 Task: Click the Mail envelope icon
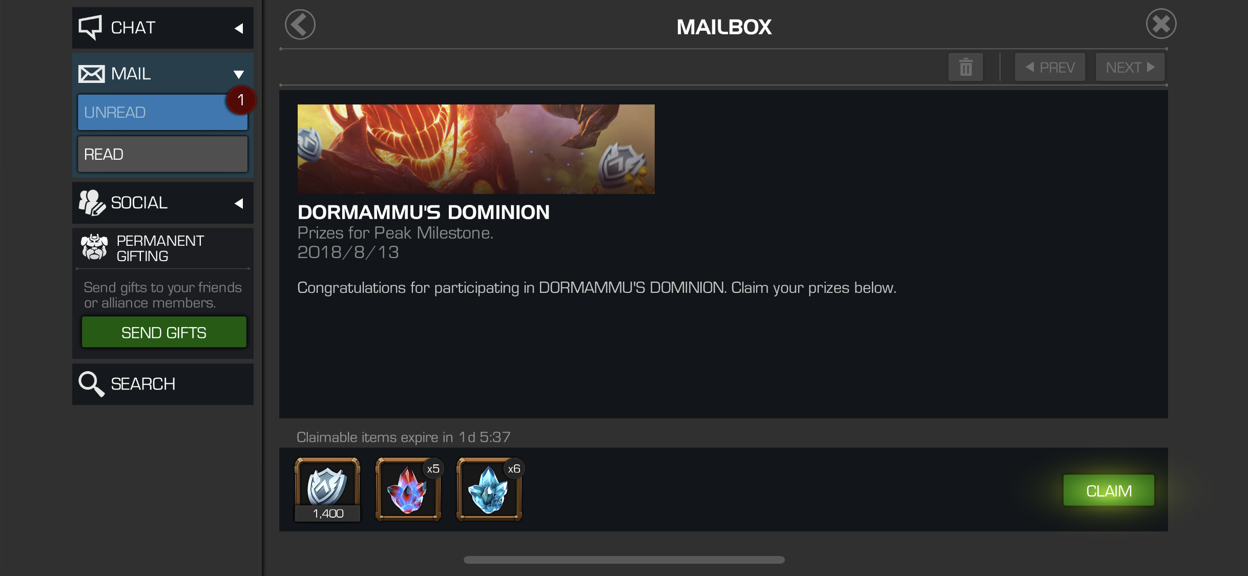(92, 74)
